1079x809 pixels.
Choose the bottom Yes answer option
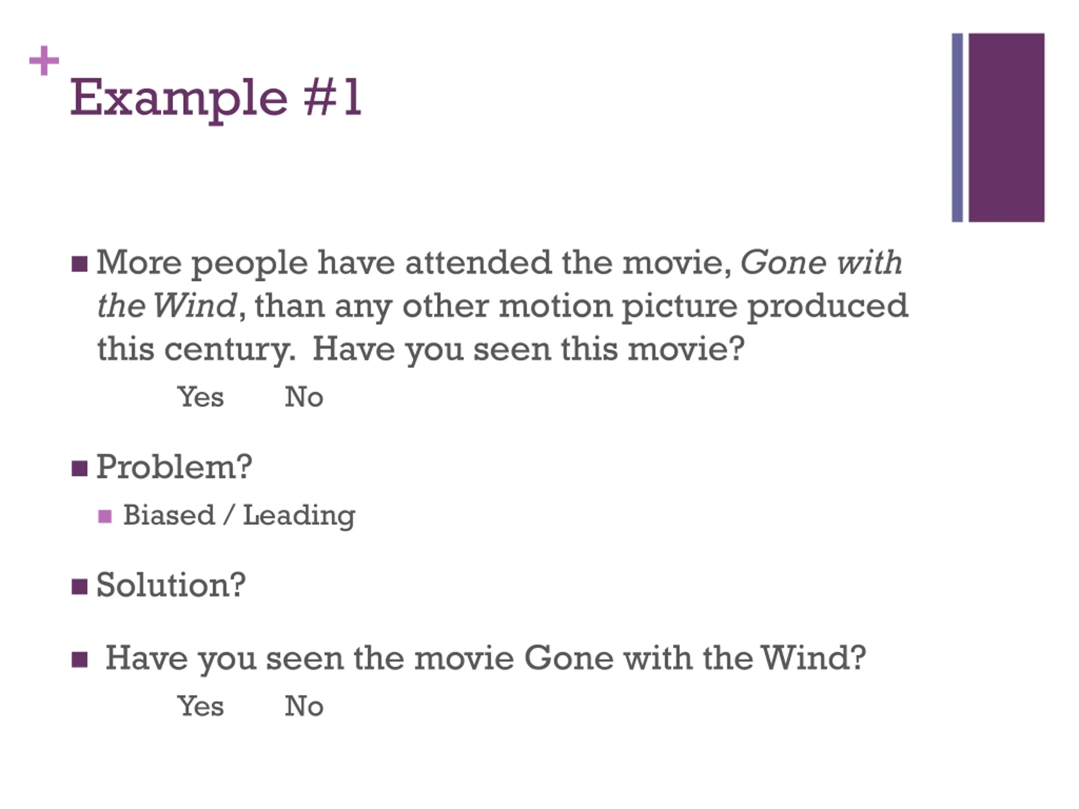tap(201, 706)
